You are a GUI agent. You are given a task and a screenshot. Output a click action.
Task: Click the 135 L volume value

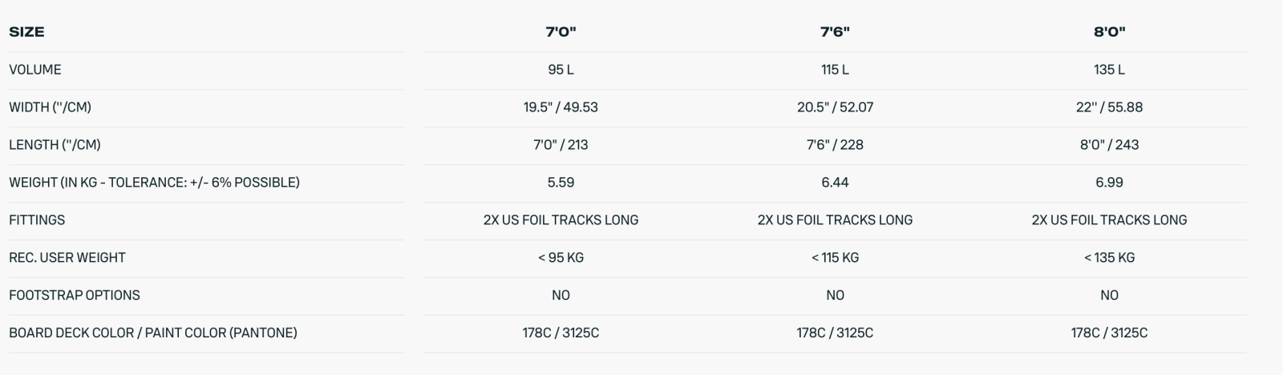pos(1109,70)
